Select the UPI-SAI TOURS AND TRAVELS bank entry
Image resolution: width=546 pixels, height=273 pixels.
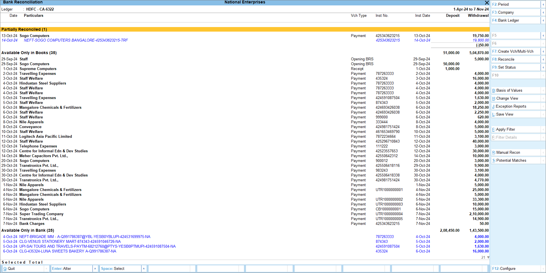(x=245, y=246)
